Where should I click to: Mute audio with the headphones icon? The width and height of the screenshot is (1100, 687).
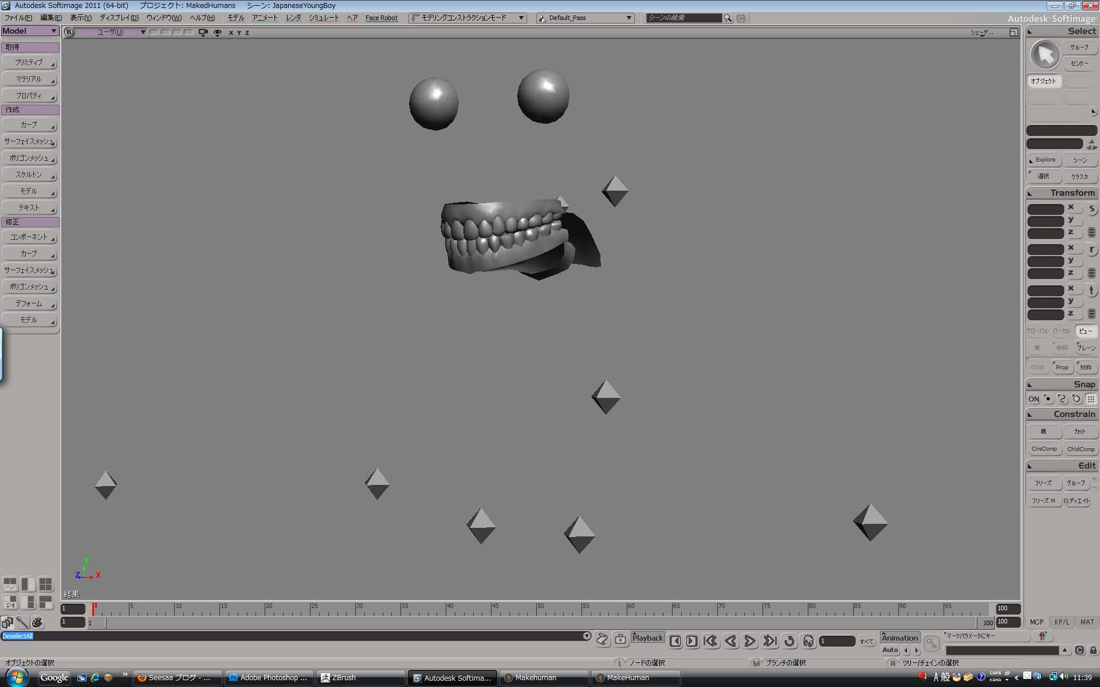[x=808, y=641]
